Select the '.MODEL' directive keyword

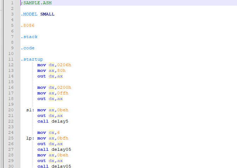(x=29, y=14)
